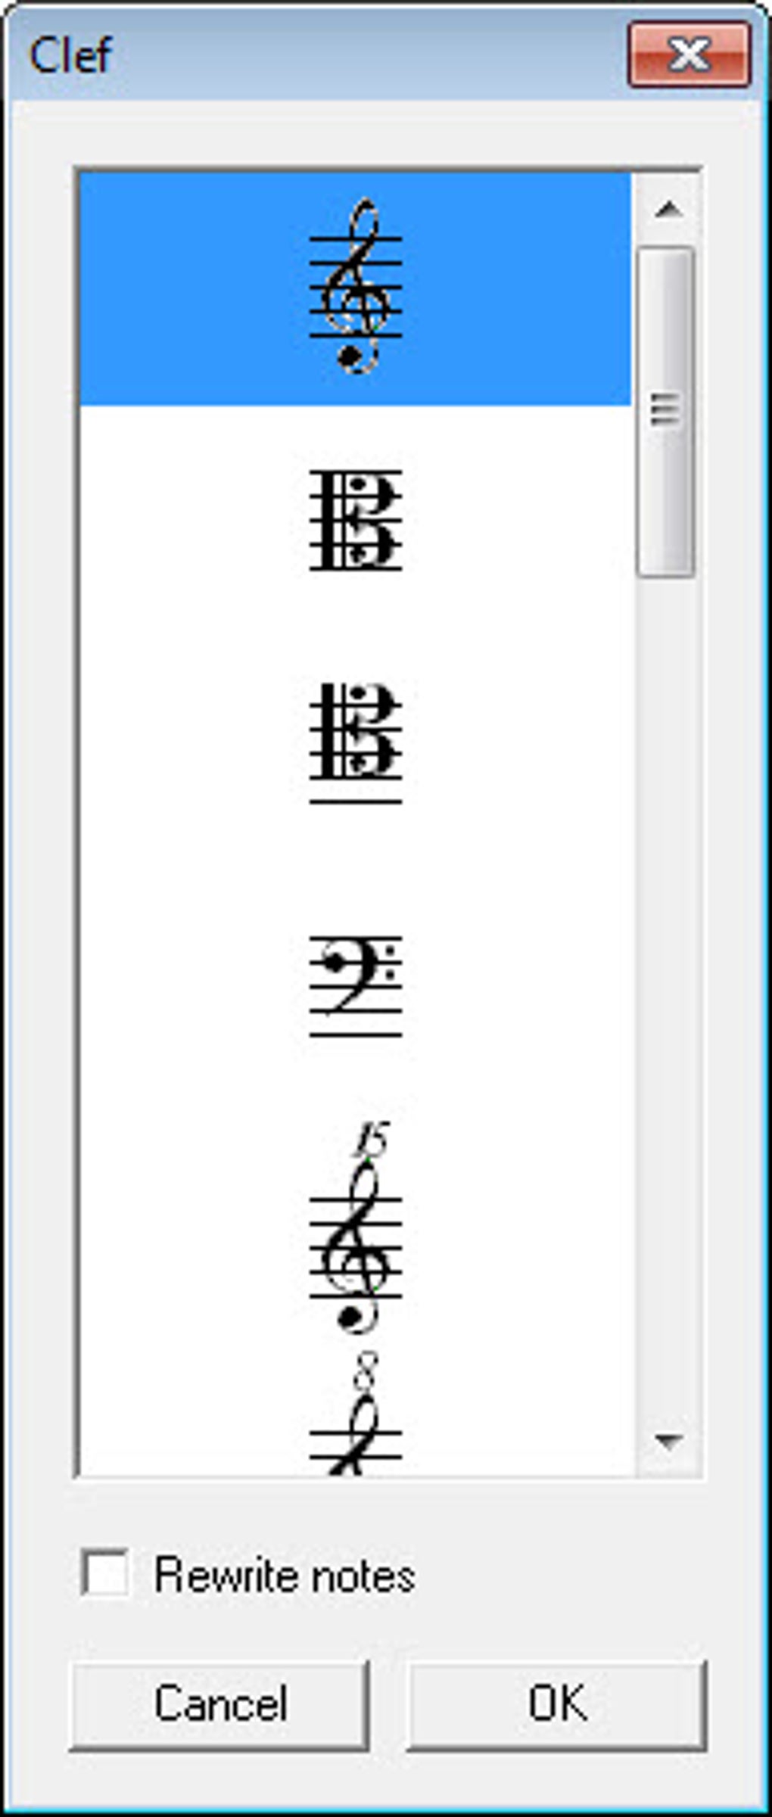Select the partially visible treble clef marked 8

point(356,1414)
